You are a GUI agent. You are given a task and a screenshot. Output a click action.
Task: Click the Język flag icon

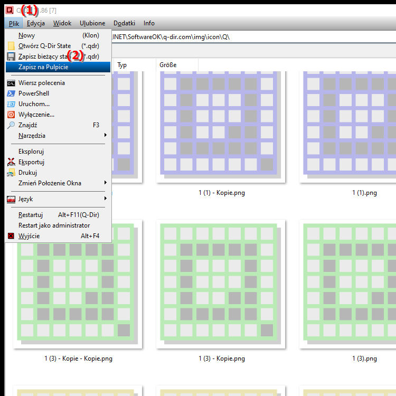point(11,200)
